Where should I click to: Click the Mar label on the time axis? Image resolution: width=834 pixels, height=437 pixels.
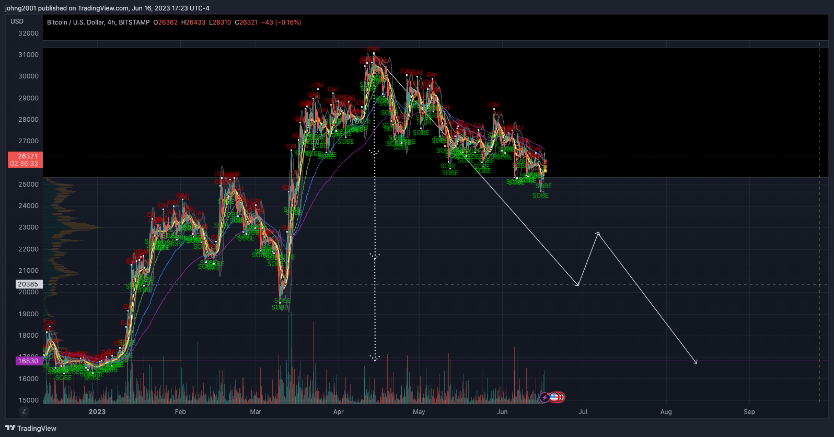[256, 412]
